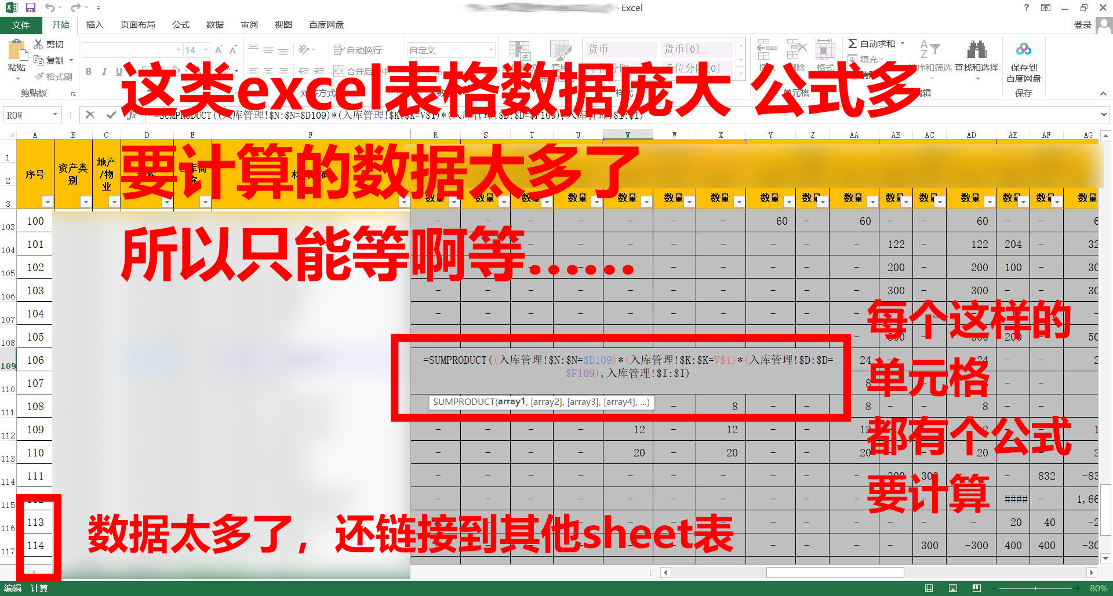Open the 文件 (File) tab
Viewport: 1113px width, 596px height.
(x=21, y=25)
